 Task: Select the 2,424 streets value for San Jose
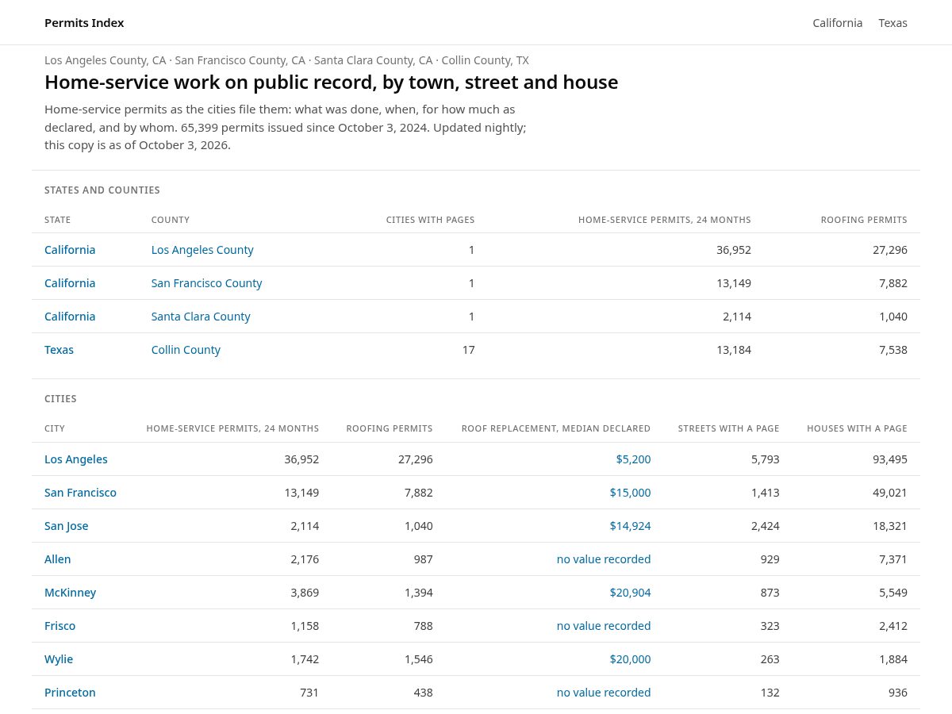coord(766,526)
